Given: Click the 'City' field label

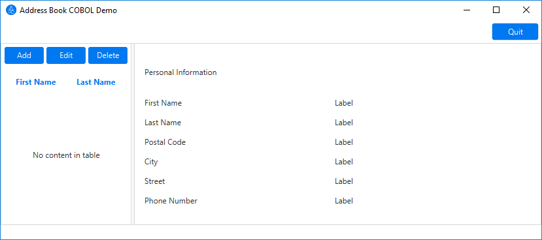Looking at the screenshot, I should (151, 162).
